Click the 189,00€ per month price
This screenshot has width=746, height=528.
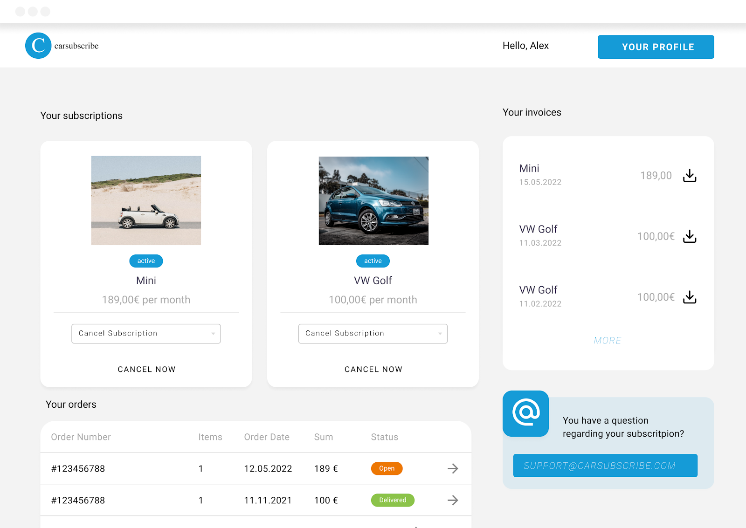(146, 300)
